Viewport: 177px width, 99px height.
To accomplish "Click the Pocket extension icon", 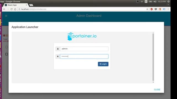I will [156, 9].
